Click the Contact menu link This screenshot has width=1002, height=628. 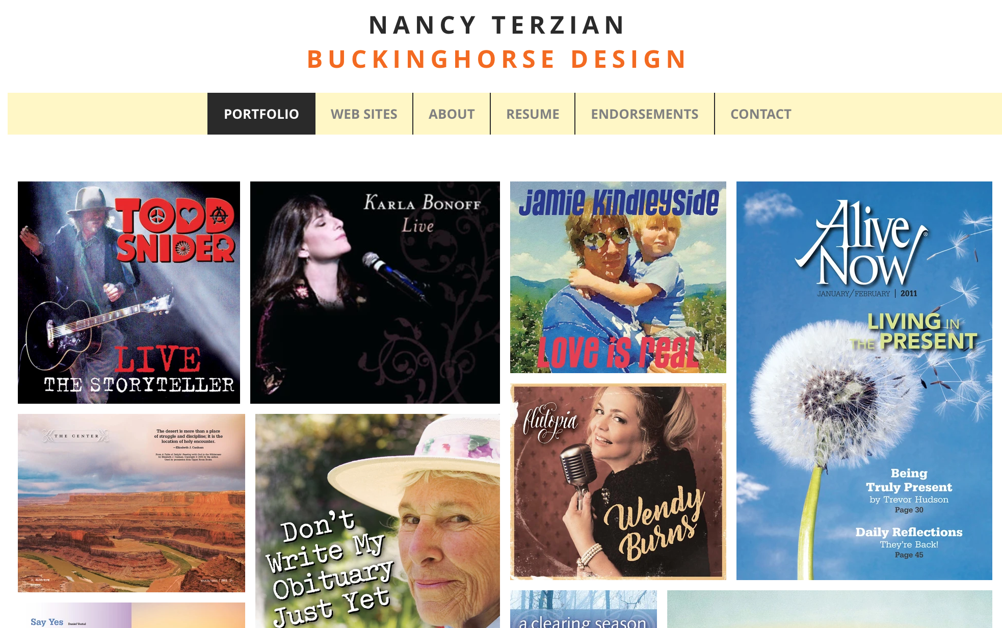(761, 114)
